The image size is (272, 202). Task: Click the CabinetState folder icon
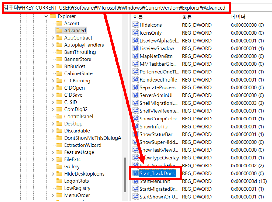click(59, 73)
